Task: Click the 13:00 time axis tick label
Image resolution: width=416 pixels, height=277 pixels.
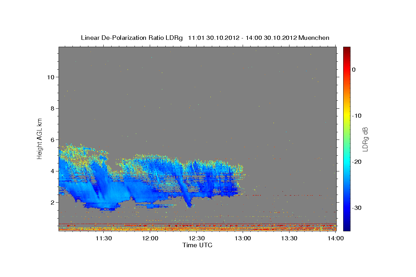Action: (243, 238)
